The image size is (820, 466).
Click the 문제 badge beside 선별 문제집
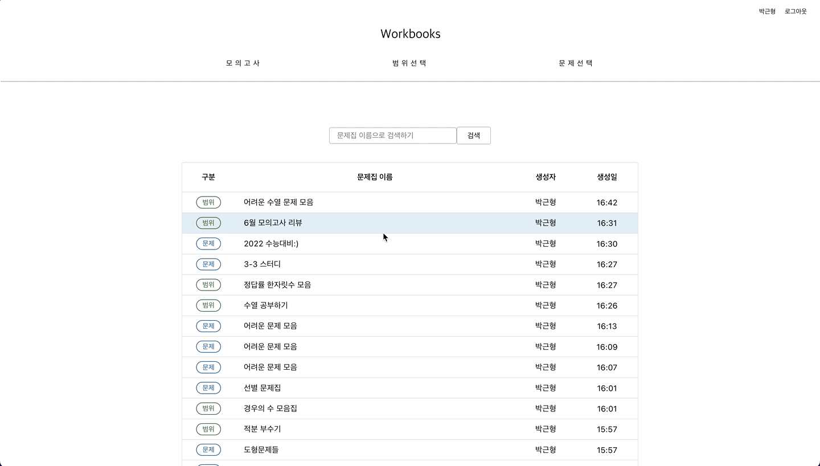[x=208, y=388]
